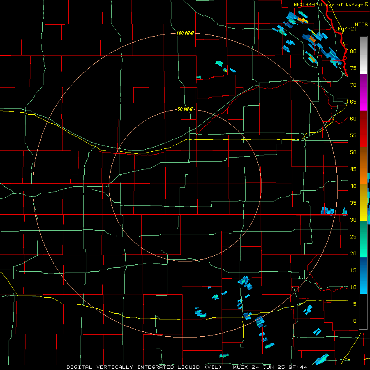
Task: Click the legend value 35
Action: pos(353,203)
